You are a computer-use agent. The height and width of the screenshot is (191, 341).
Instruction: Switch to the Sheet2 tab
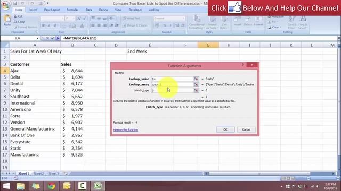click(x=39, y=173)
